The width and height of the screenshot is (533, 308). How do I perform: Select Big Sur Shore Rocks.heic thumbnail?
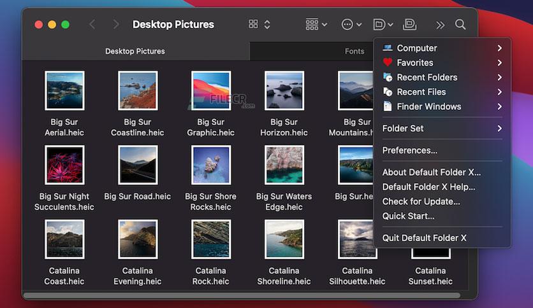click(211, 165)
